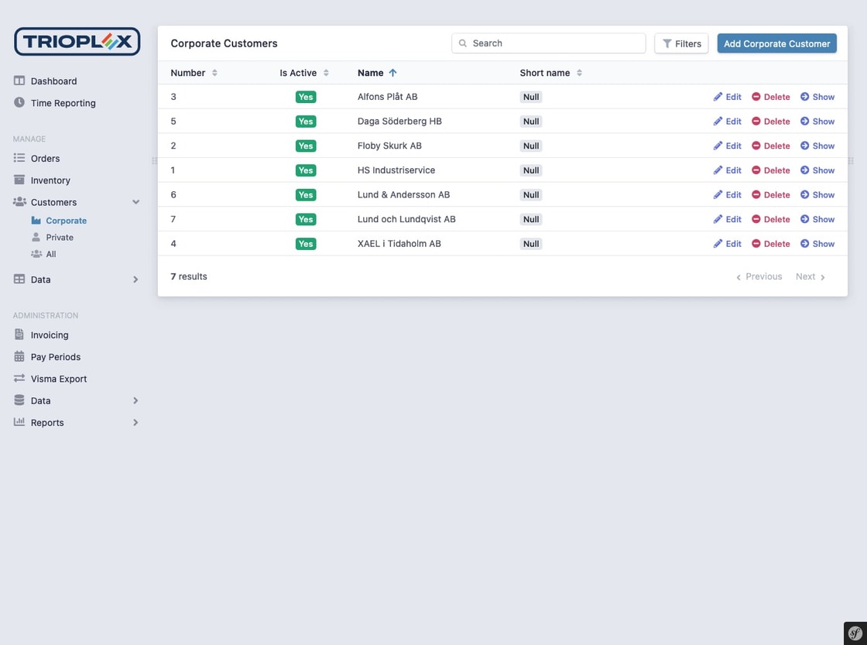The width and height of the screenshot is (867, 645).
Task: Open the Orders list icon
Action: 19,158
